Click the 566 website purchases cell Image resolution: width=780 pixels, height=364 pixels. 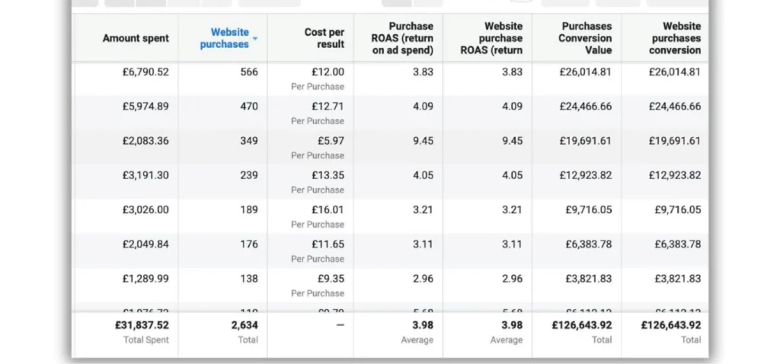point(249,72)
